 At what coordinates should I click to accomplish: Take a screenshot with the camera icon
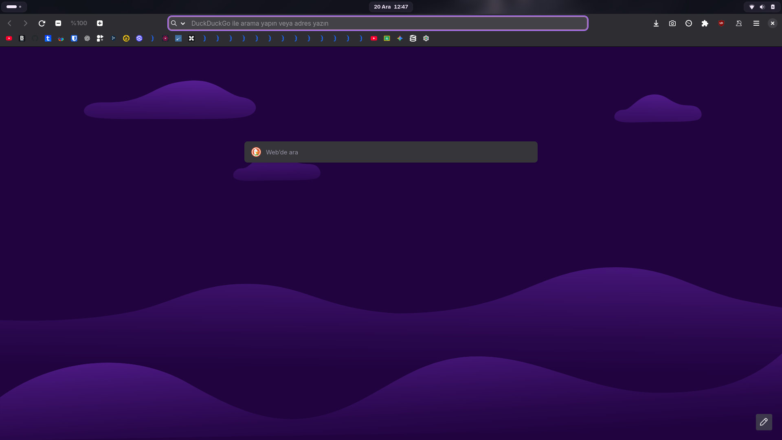click(x=672, y=23)
